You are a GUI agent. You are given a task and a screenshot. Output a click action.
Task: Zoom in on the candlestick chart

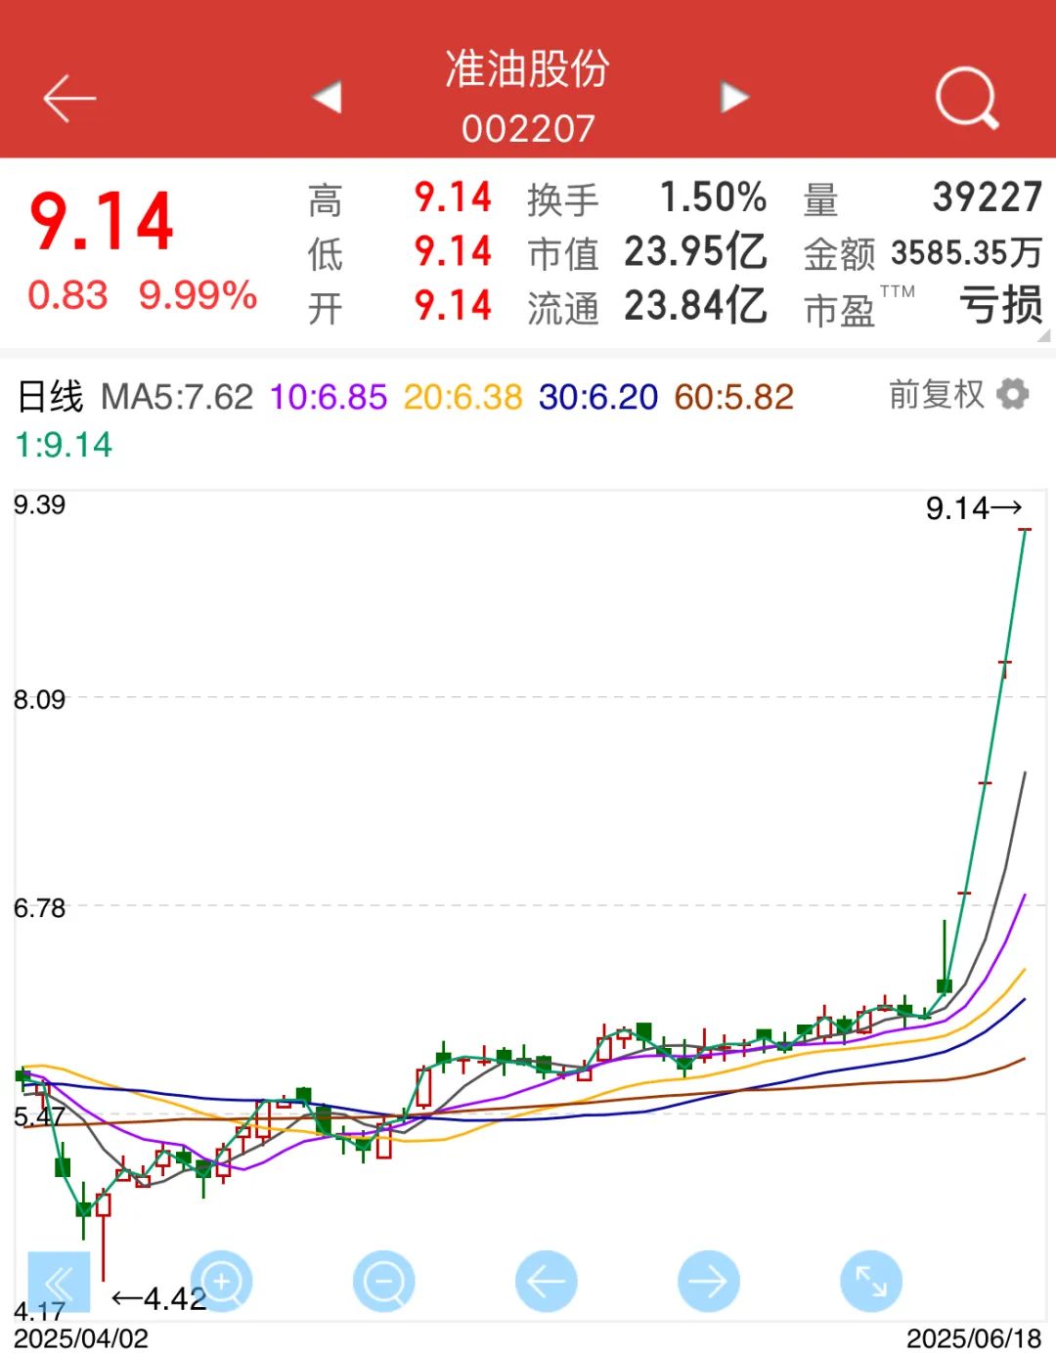[x=221, y=1281]
